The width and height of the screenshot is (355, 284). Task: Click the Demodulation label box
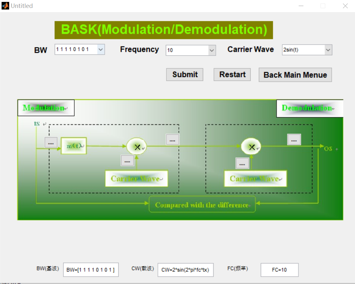pyautogui.click(x=310, y=108)
